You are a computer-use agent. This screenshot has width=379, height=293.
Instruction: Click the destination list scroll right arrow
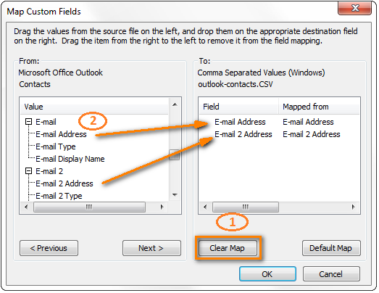pyautogui.click(x=354, y=207)
